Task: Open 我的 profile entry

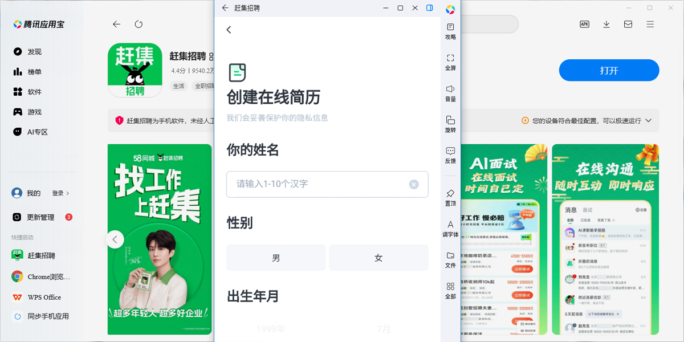Action: pos(26,193)
